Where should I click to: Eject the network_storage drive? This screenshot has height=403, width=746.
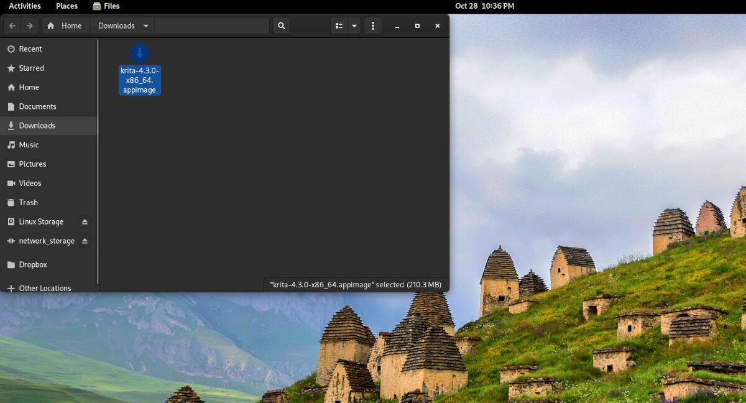click(x=85, y=241)
